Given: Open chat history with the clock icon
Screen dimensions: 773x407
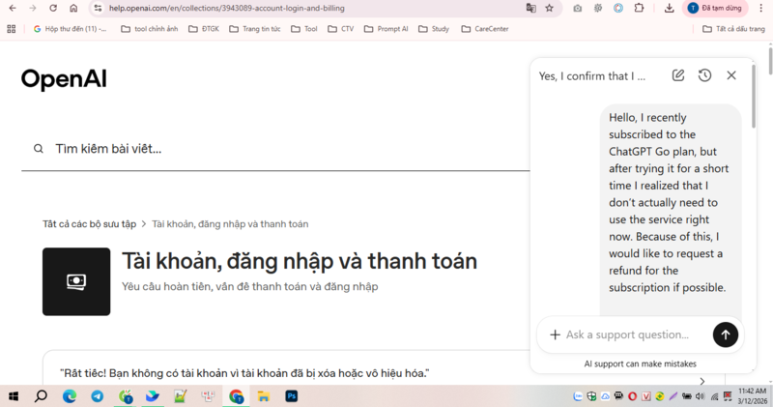Looking at the screenshot, I should click(x=705, y=75).
